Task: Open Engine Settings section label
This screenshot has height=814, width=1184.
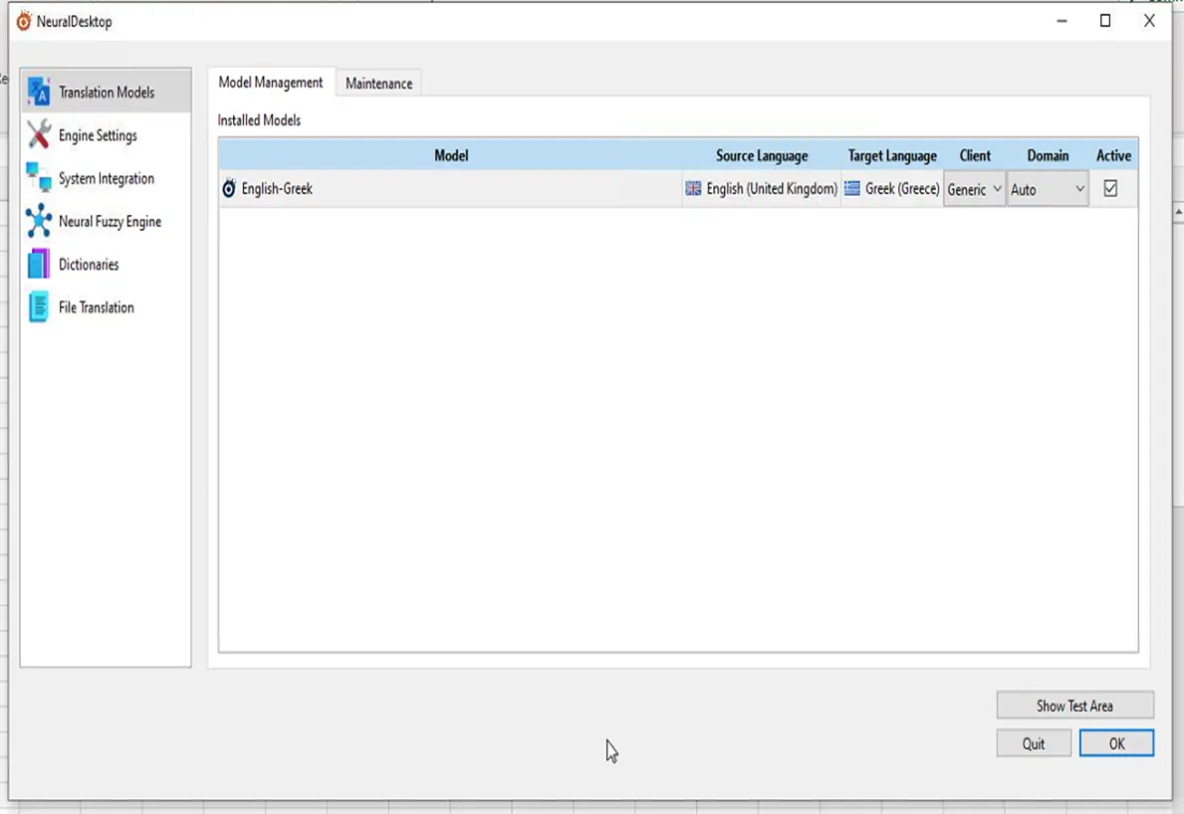Action: 99,135
